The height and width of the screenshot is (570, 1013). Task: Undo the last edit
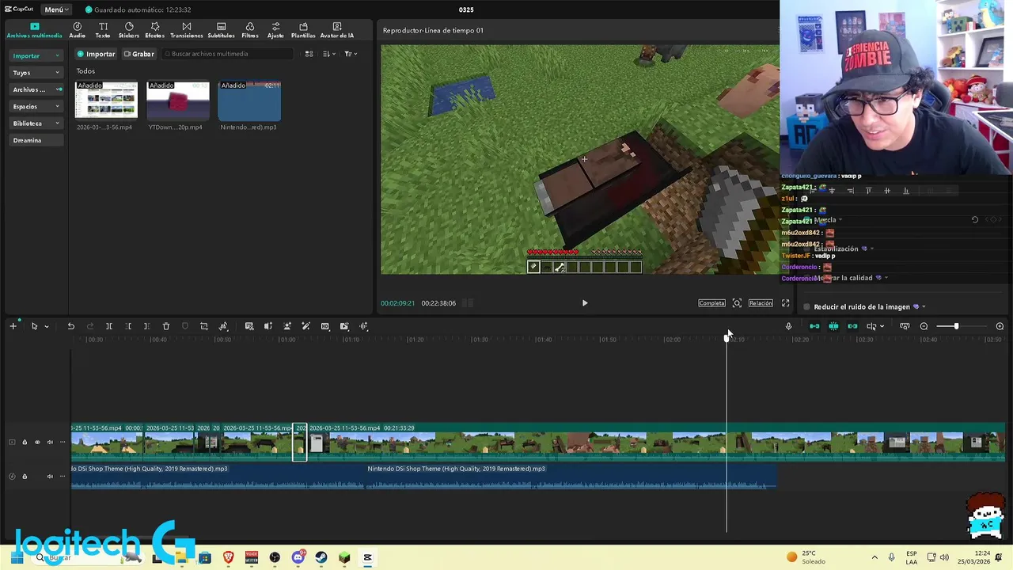point(70,326)
